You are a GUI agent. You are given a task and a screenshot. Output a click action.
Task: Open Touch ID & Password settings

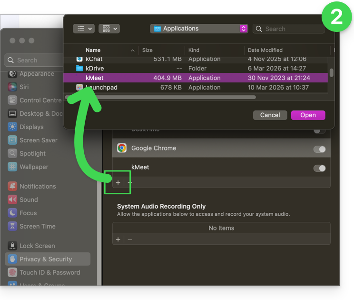click(49, 272)
